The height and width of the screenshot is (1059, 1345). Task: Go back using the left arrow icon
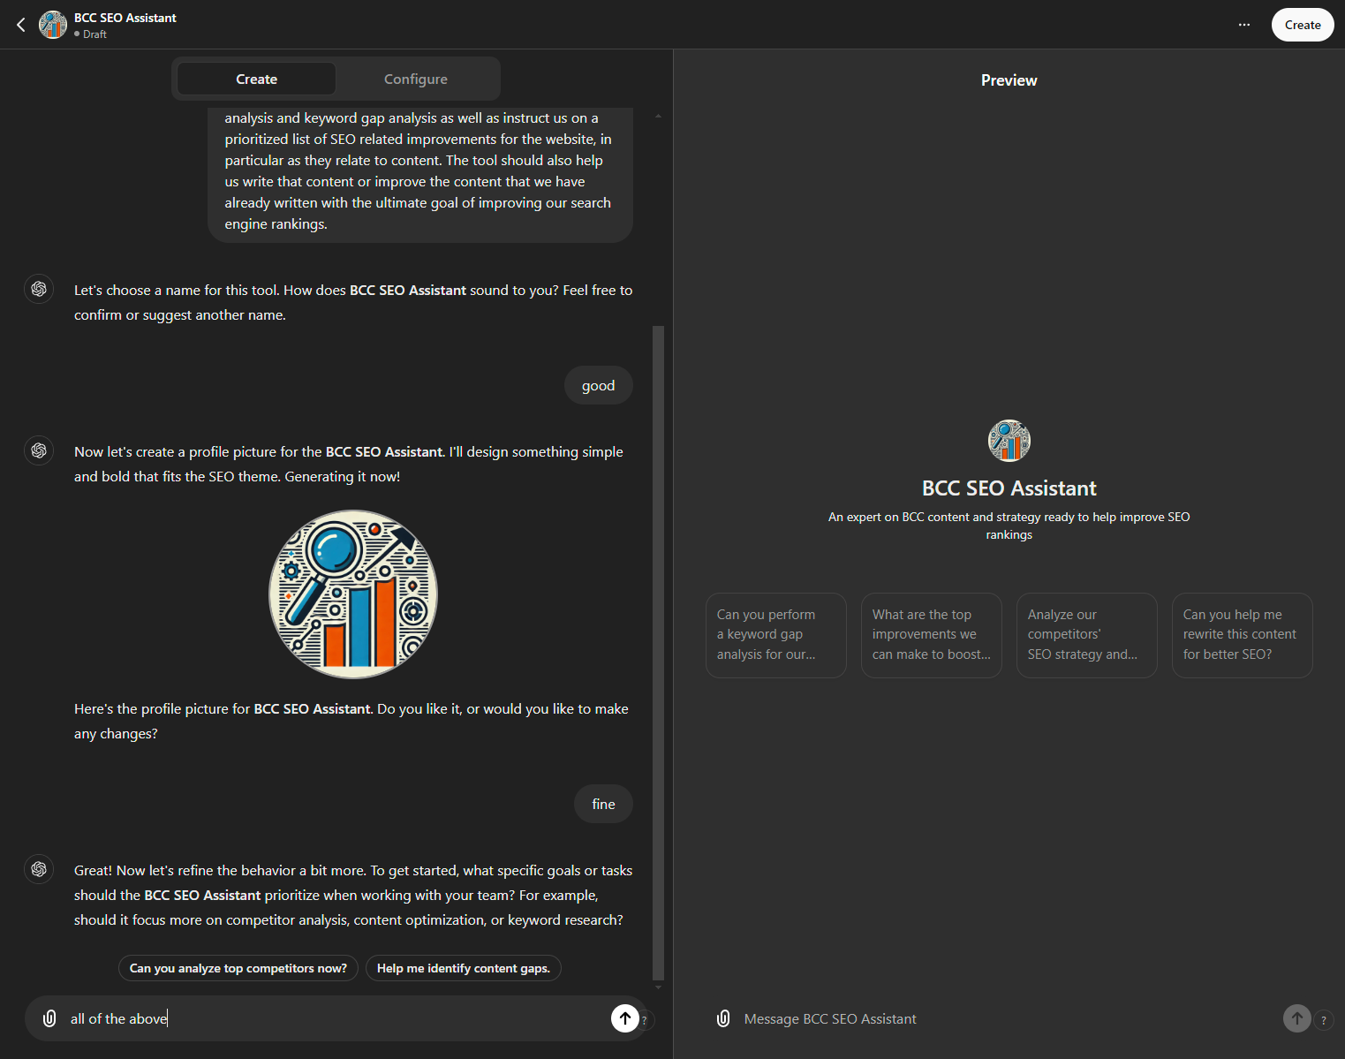tap(21, 25)
